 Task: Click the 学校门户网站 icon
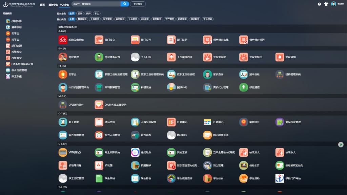click(280, 178)
